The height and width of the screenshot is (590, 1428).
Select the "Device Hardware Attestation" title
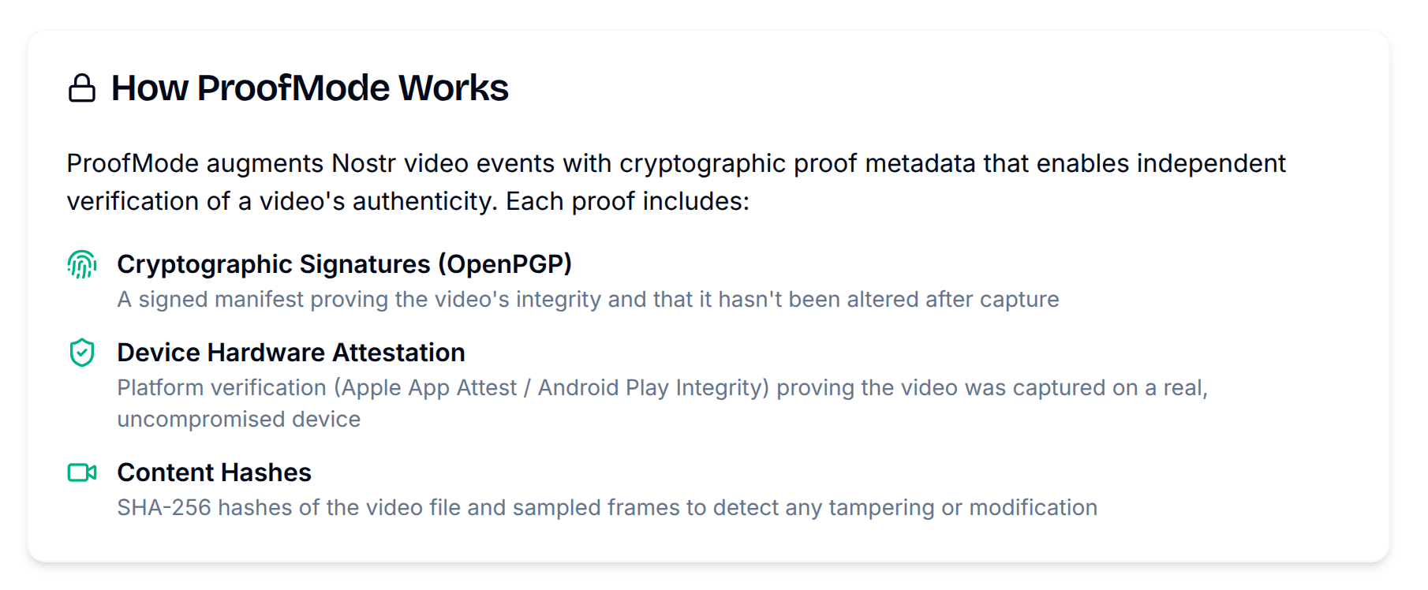291,353
